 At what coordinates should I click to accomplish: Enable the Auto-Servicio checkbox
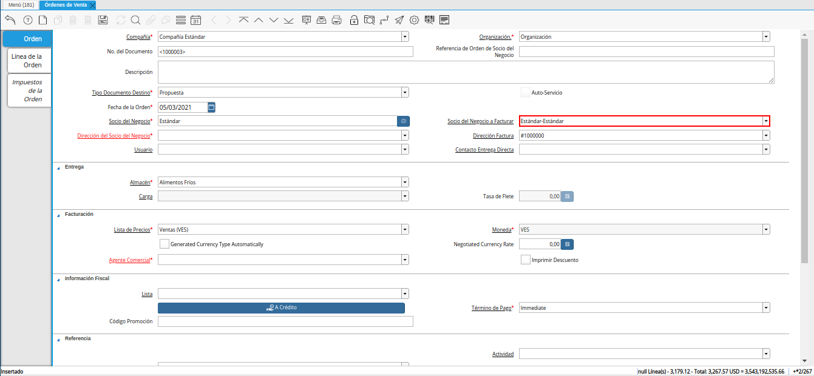coord(526,93)
